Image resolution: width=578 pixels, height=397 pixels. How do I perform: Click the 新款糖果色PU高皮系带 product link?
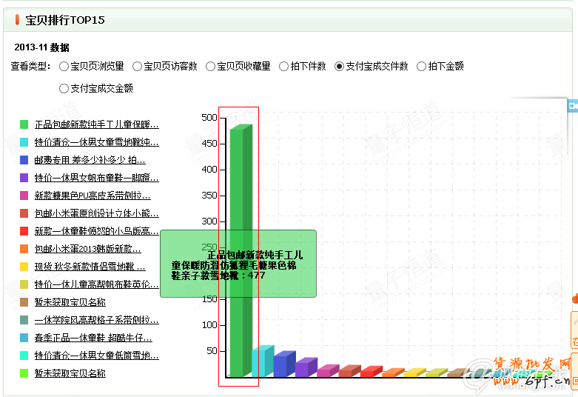pos(93,196)
